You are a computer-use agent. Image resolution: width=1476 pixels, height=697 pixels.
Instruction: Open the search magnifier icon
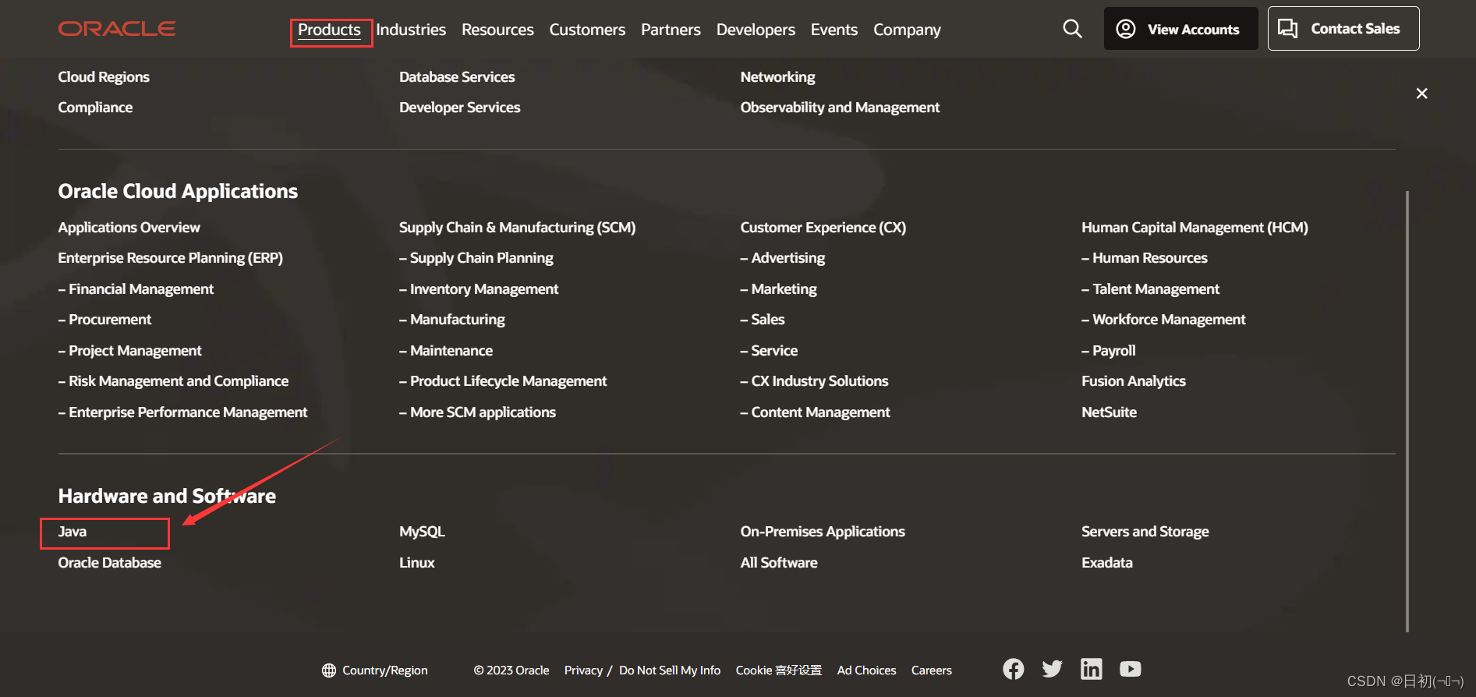tap(1072, 29)
